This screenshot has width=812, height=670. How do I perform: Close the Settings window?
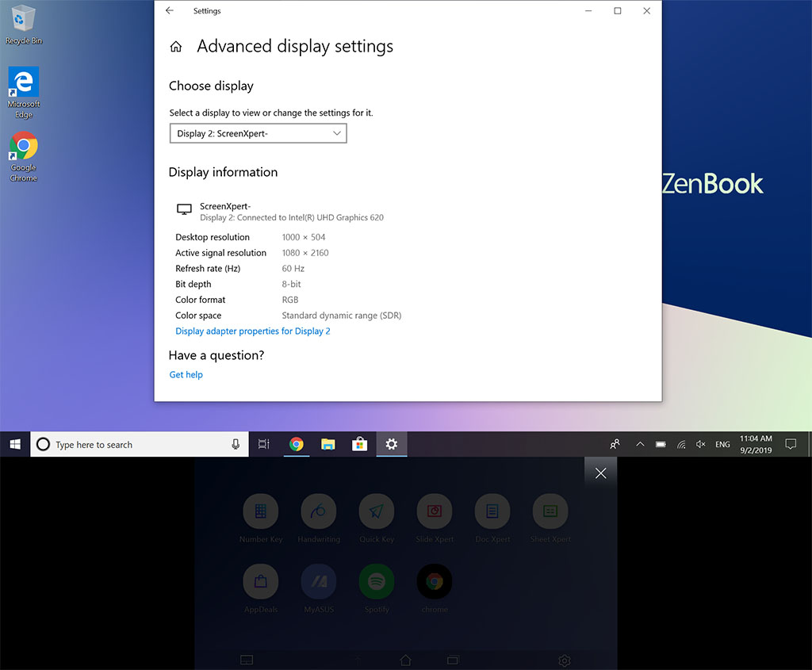pos(647,10)
